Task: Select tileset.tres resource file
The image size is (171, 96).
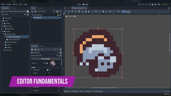Action: 11,29
